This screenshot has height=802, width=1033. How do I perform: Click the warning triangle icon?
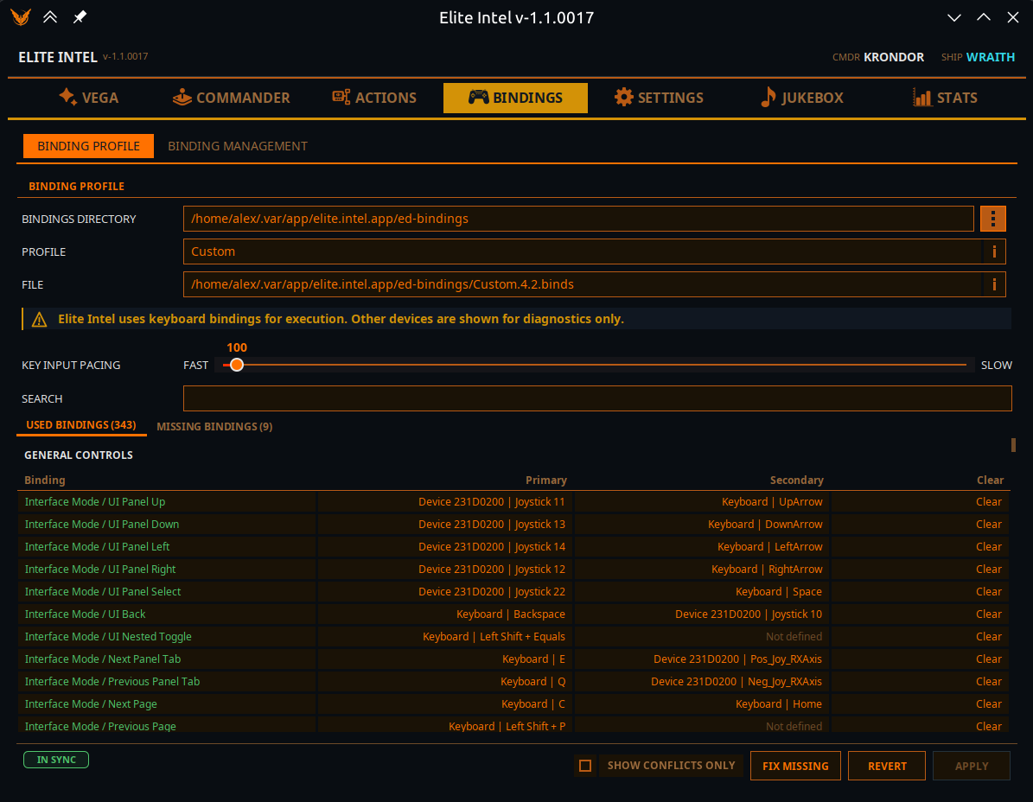40,320
